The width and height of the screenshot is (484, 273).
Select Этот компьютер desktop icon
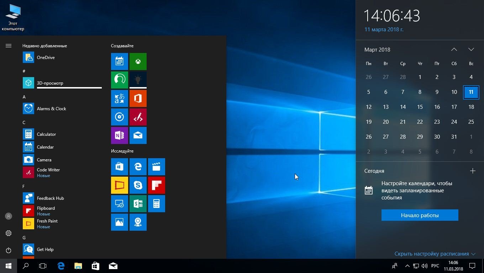click(13, 18)
